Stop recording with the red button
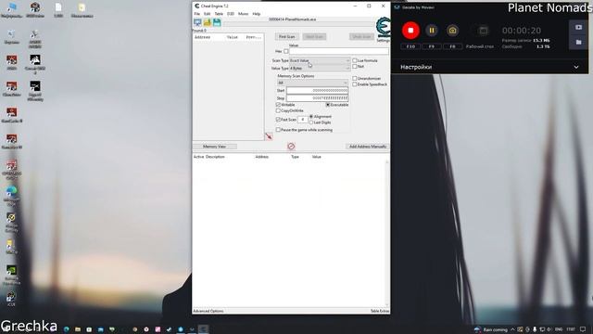The width and height of the screenshot is (593, 334). tap(410, 31)
